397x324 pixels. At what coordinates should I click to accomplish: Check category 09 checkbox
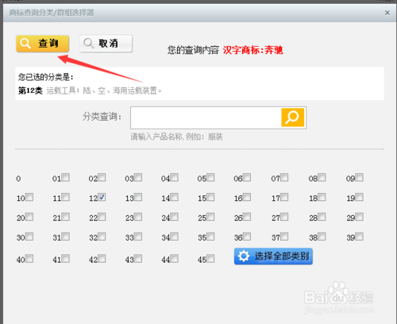click(x=360, y=177)
